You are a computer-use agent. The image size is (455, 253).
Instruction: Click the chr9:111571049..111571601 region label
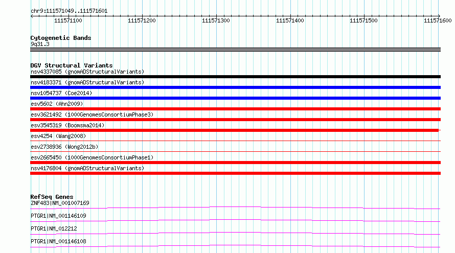[69, 11]
